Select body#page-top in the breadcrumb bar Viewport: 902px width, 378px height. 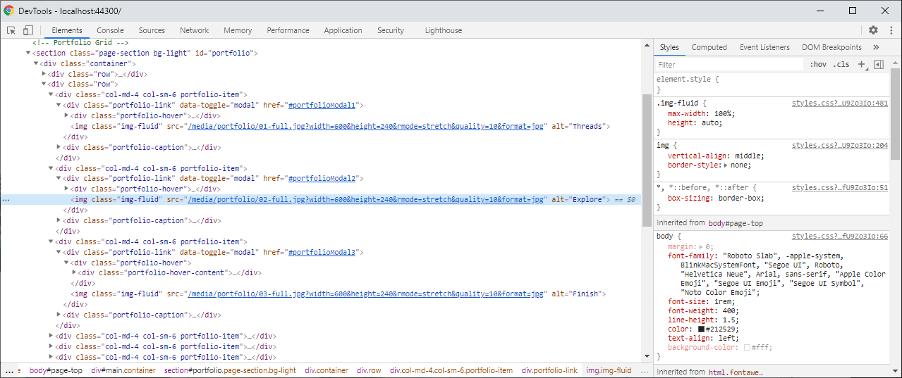tap(56, 370)
